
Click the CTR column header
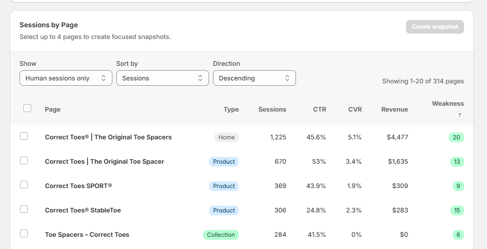point(319,109)
